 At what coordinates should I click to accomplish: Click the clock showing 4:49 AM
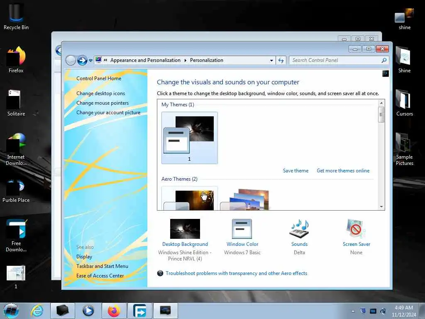(403, 311)
